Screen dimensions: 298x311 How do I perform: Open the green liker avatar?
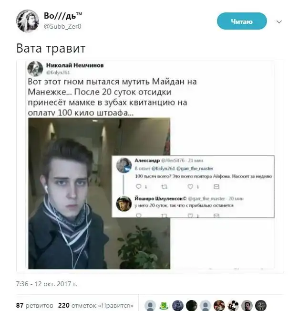(164, 306)
